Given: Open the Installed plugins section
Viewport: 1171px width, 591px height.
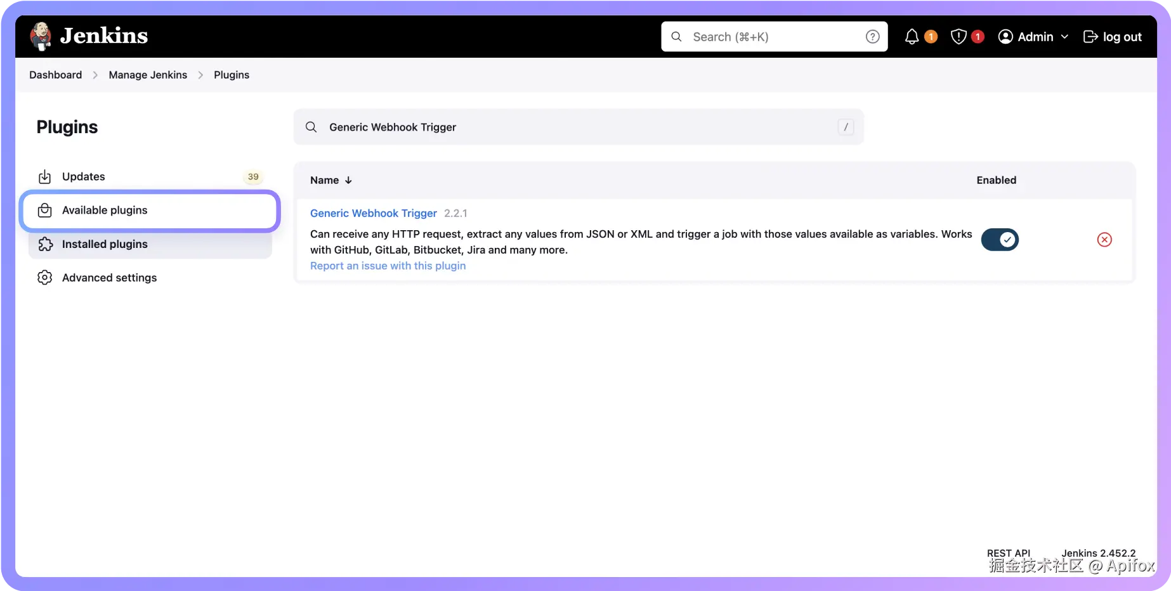Looking at the screenshot, I should click(150, 244).
